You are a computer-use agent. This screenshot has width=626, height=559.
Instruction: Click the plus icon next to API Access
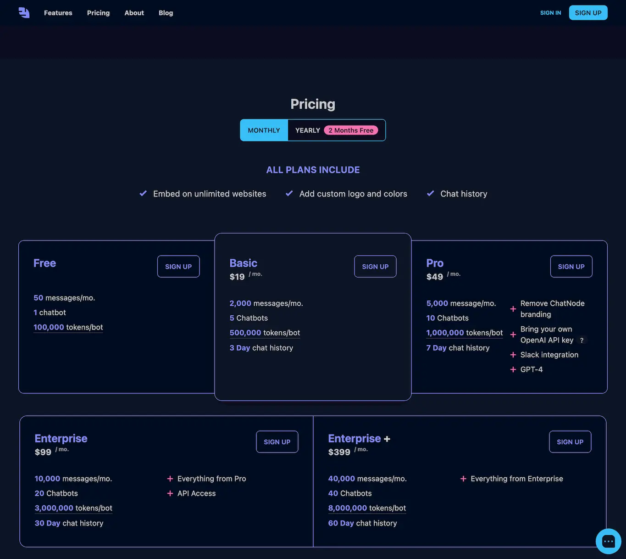coord(170,493)
